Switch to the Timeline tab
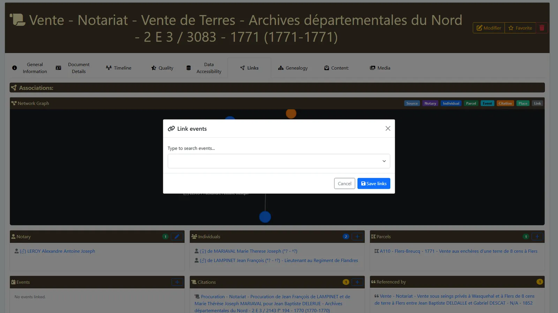Screen dimensions: 558x313 point(119,68)
